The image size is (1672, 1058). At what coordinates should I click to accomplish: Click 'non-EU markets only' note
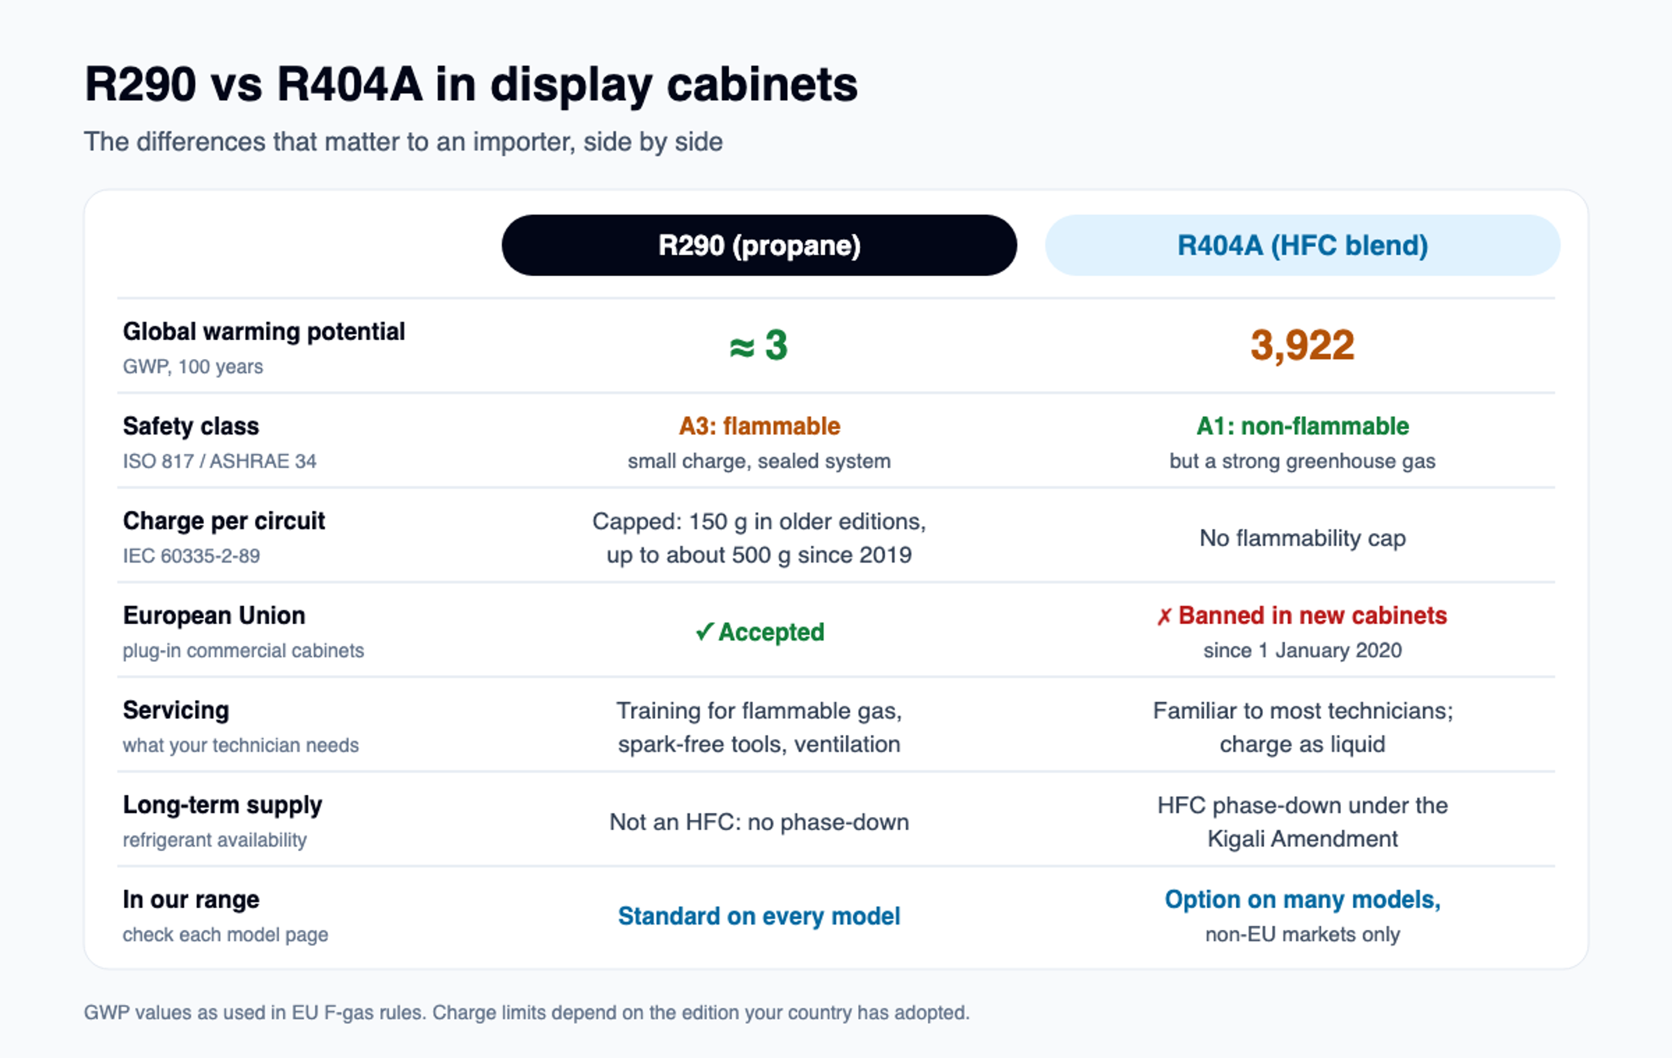click(x=1302, y=934)
